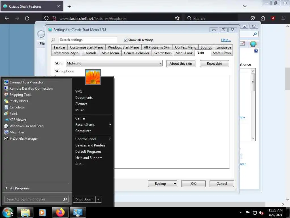Select the General Behavior tab

point(137,53)
